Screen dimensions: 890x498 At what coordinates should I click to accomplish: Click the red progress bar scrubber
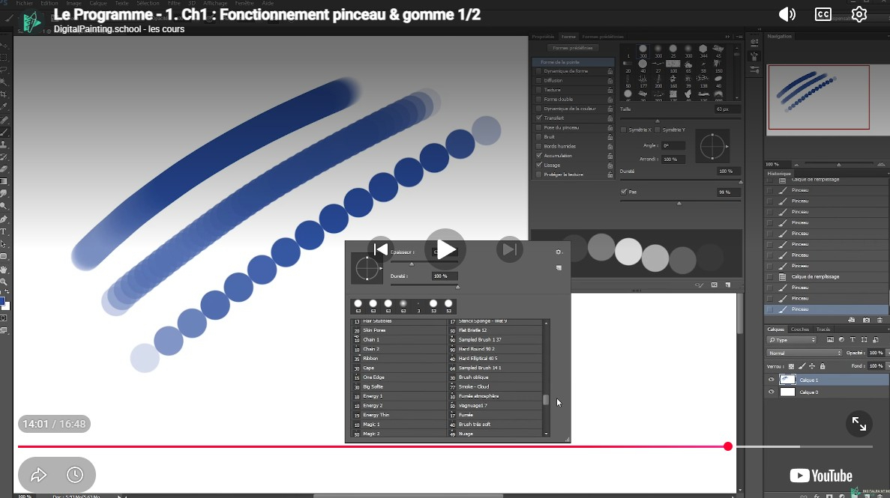coord(728,446)
